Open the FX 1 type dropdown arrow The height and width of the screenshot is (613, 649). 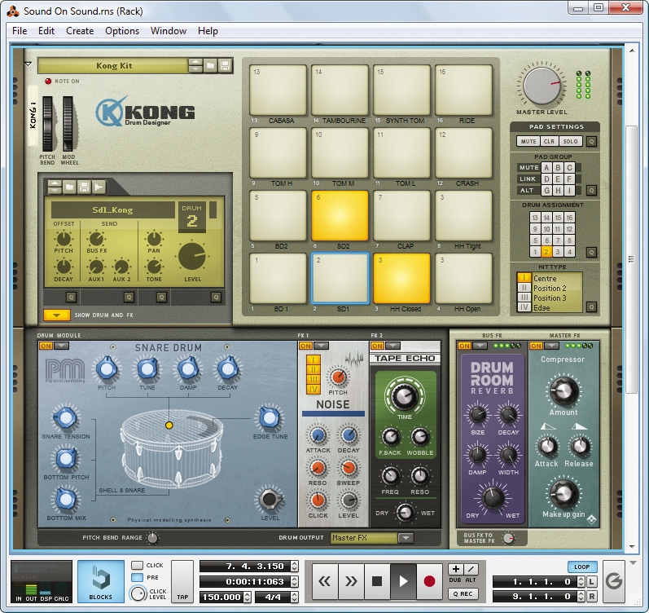coord(321,346)
